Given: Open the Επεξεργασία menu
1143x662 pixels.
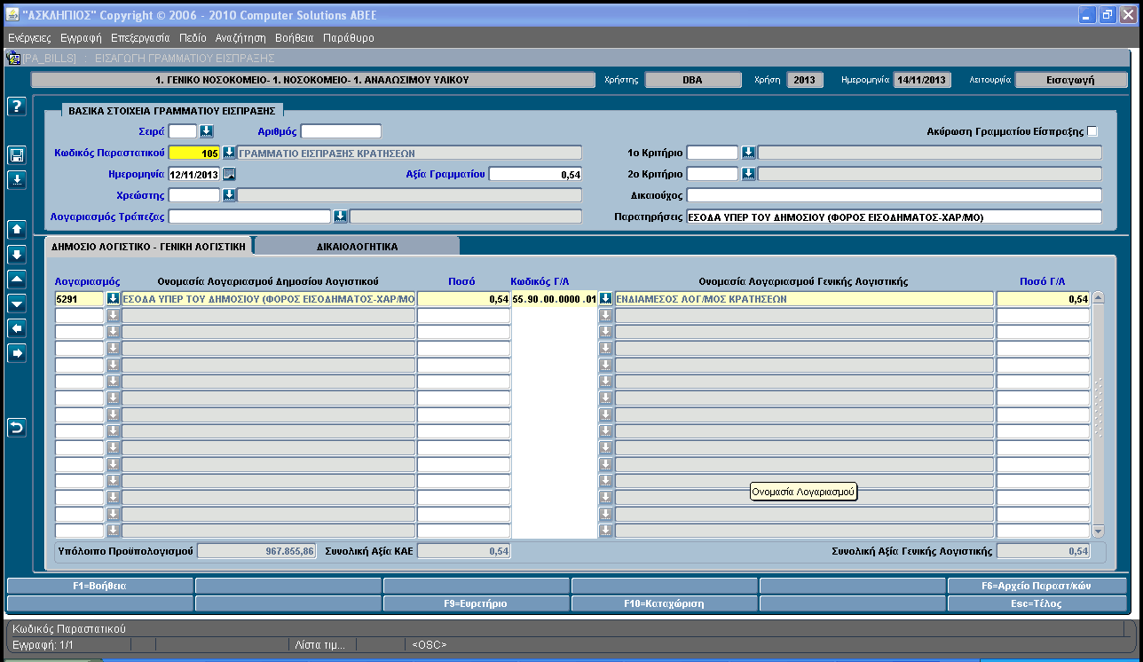Looking at the screenshot, I should [x=140, y=38].
